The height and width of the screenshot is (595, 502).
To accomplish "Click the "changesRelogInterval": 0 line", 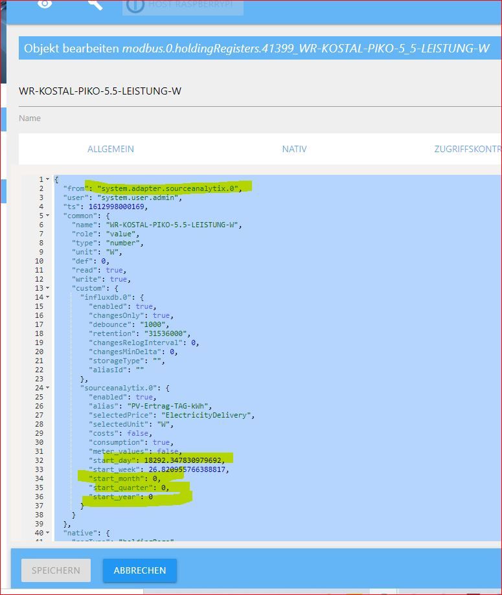I will 144,342.
